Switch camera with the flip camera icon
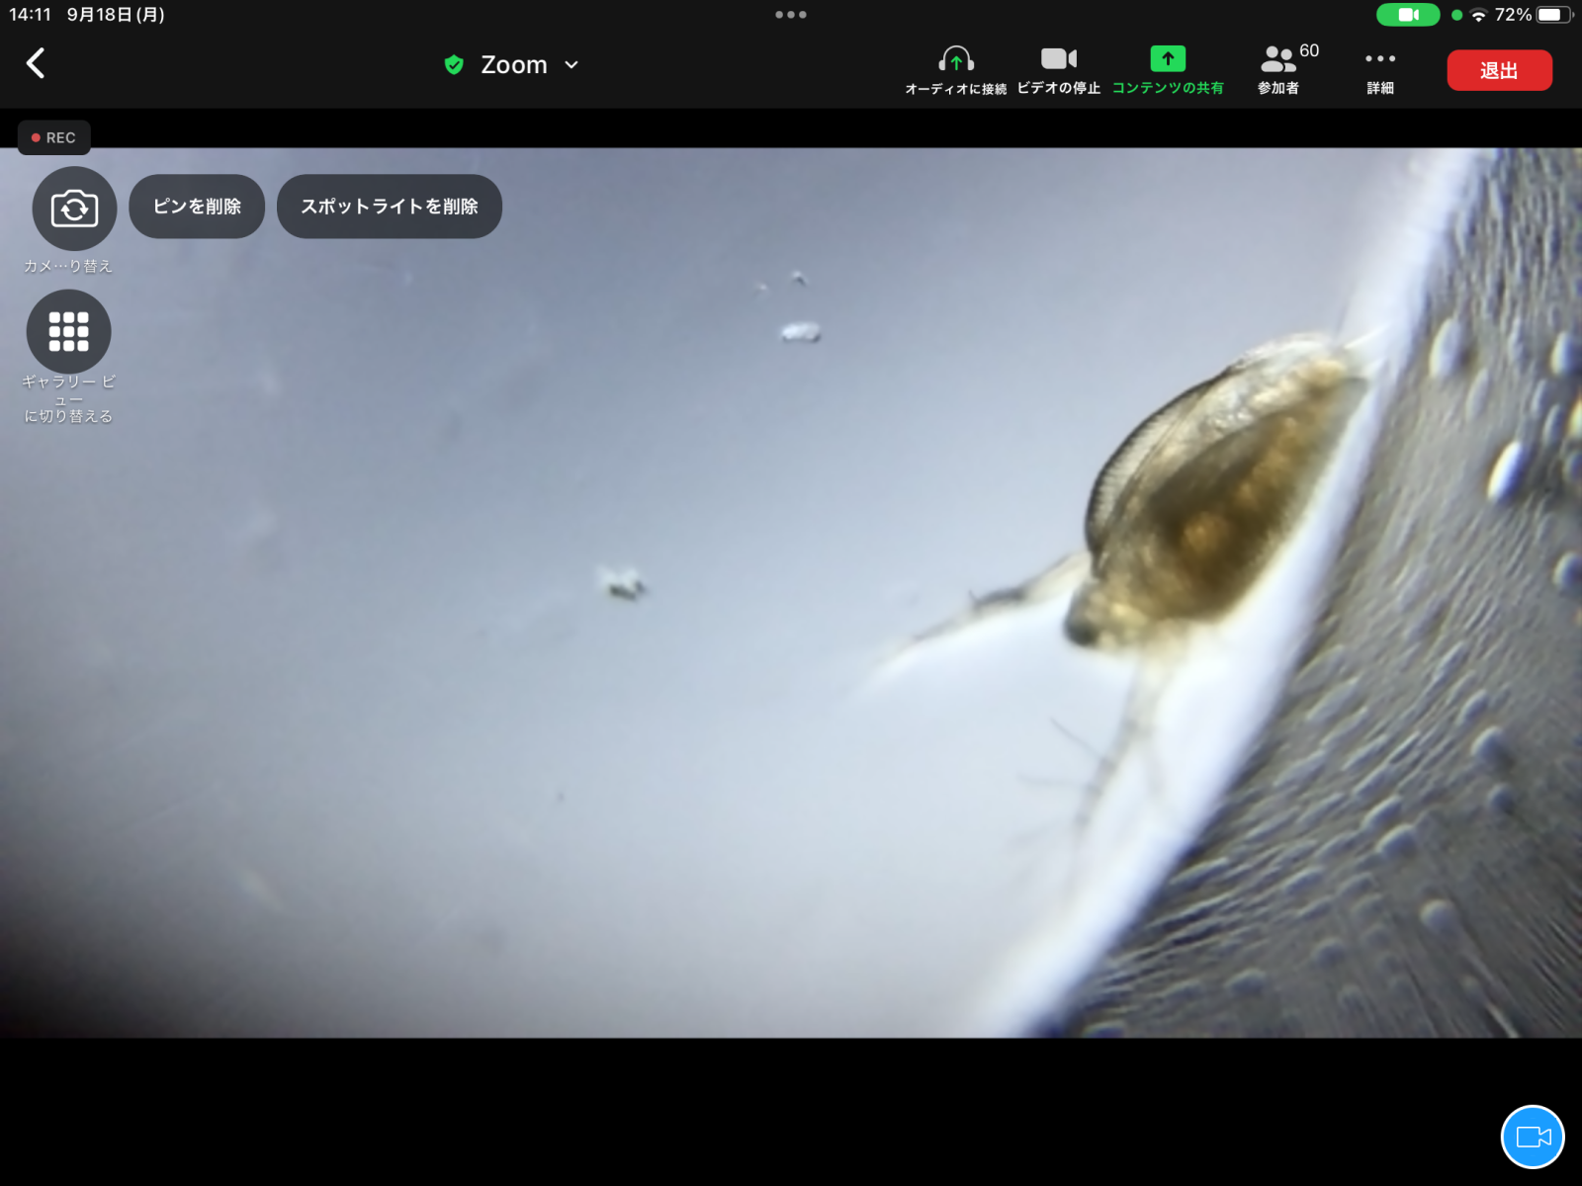 pyautogui.click(x=74, y=209)
